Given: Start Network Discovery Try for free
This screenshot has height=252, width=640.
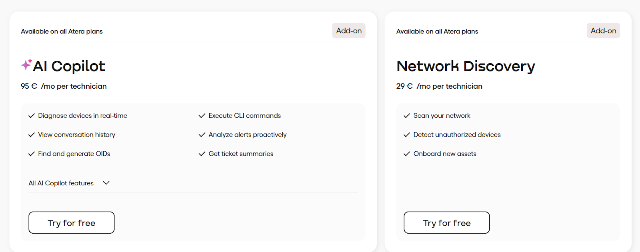Looking at the screenshot, I should pyautogui.click(x=447, y=222).
